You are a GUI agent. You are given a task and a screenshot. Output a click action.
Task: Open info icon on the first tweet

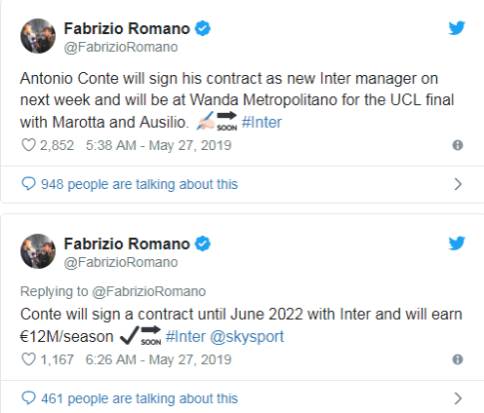click(x=458, y=145)
